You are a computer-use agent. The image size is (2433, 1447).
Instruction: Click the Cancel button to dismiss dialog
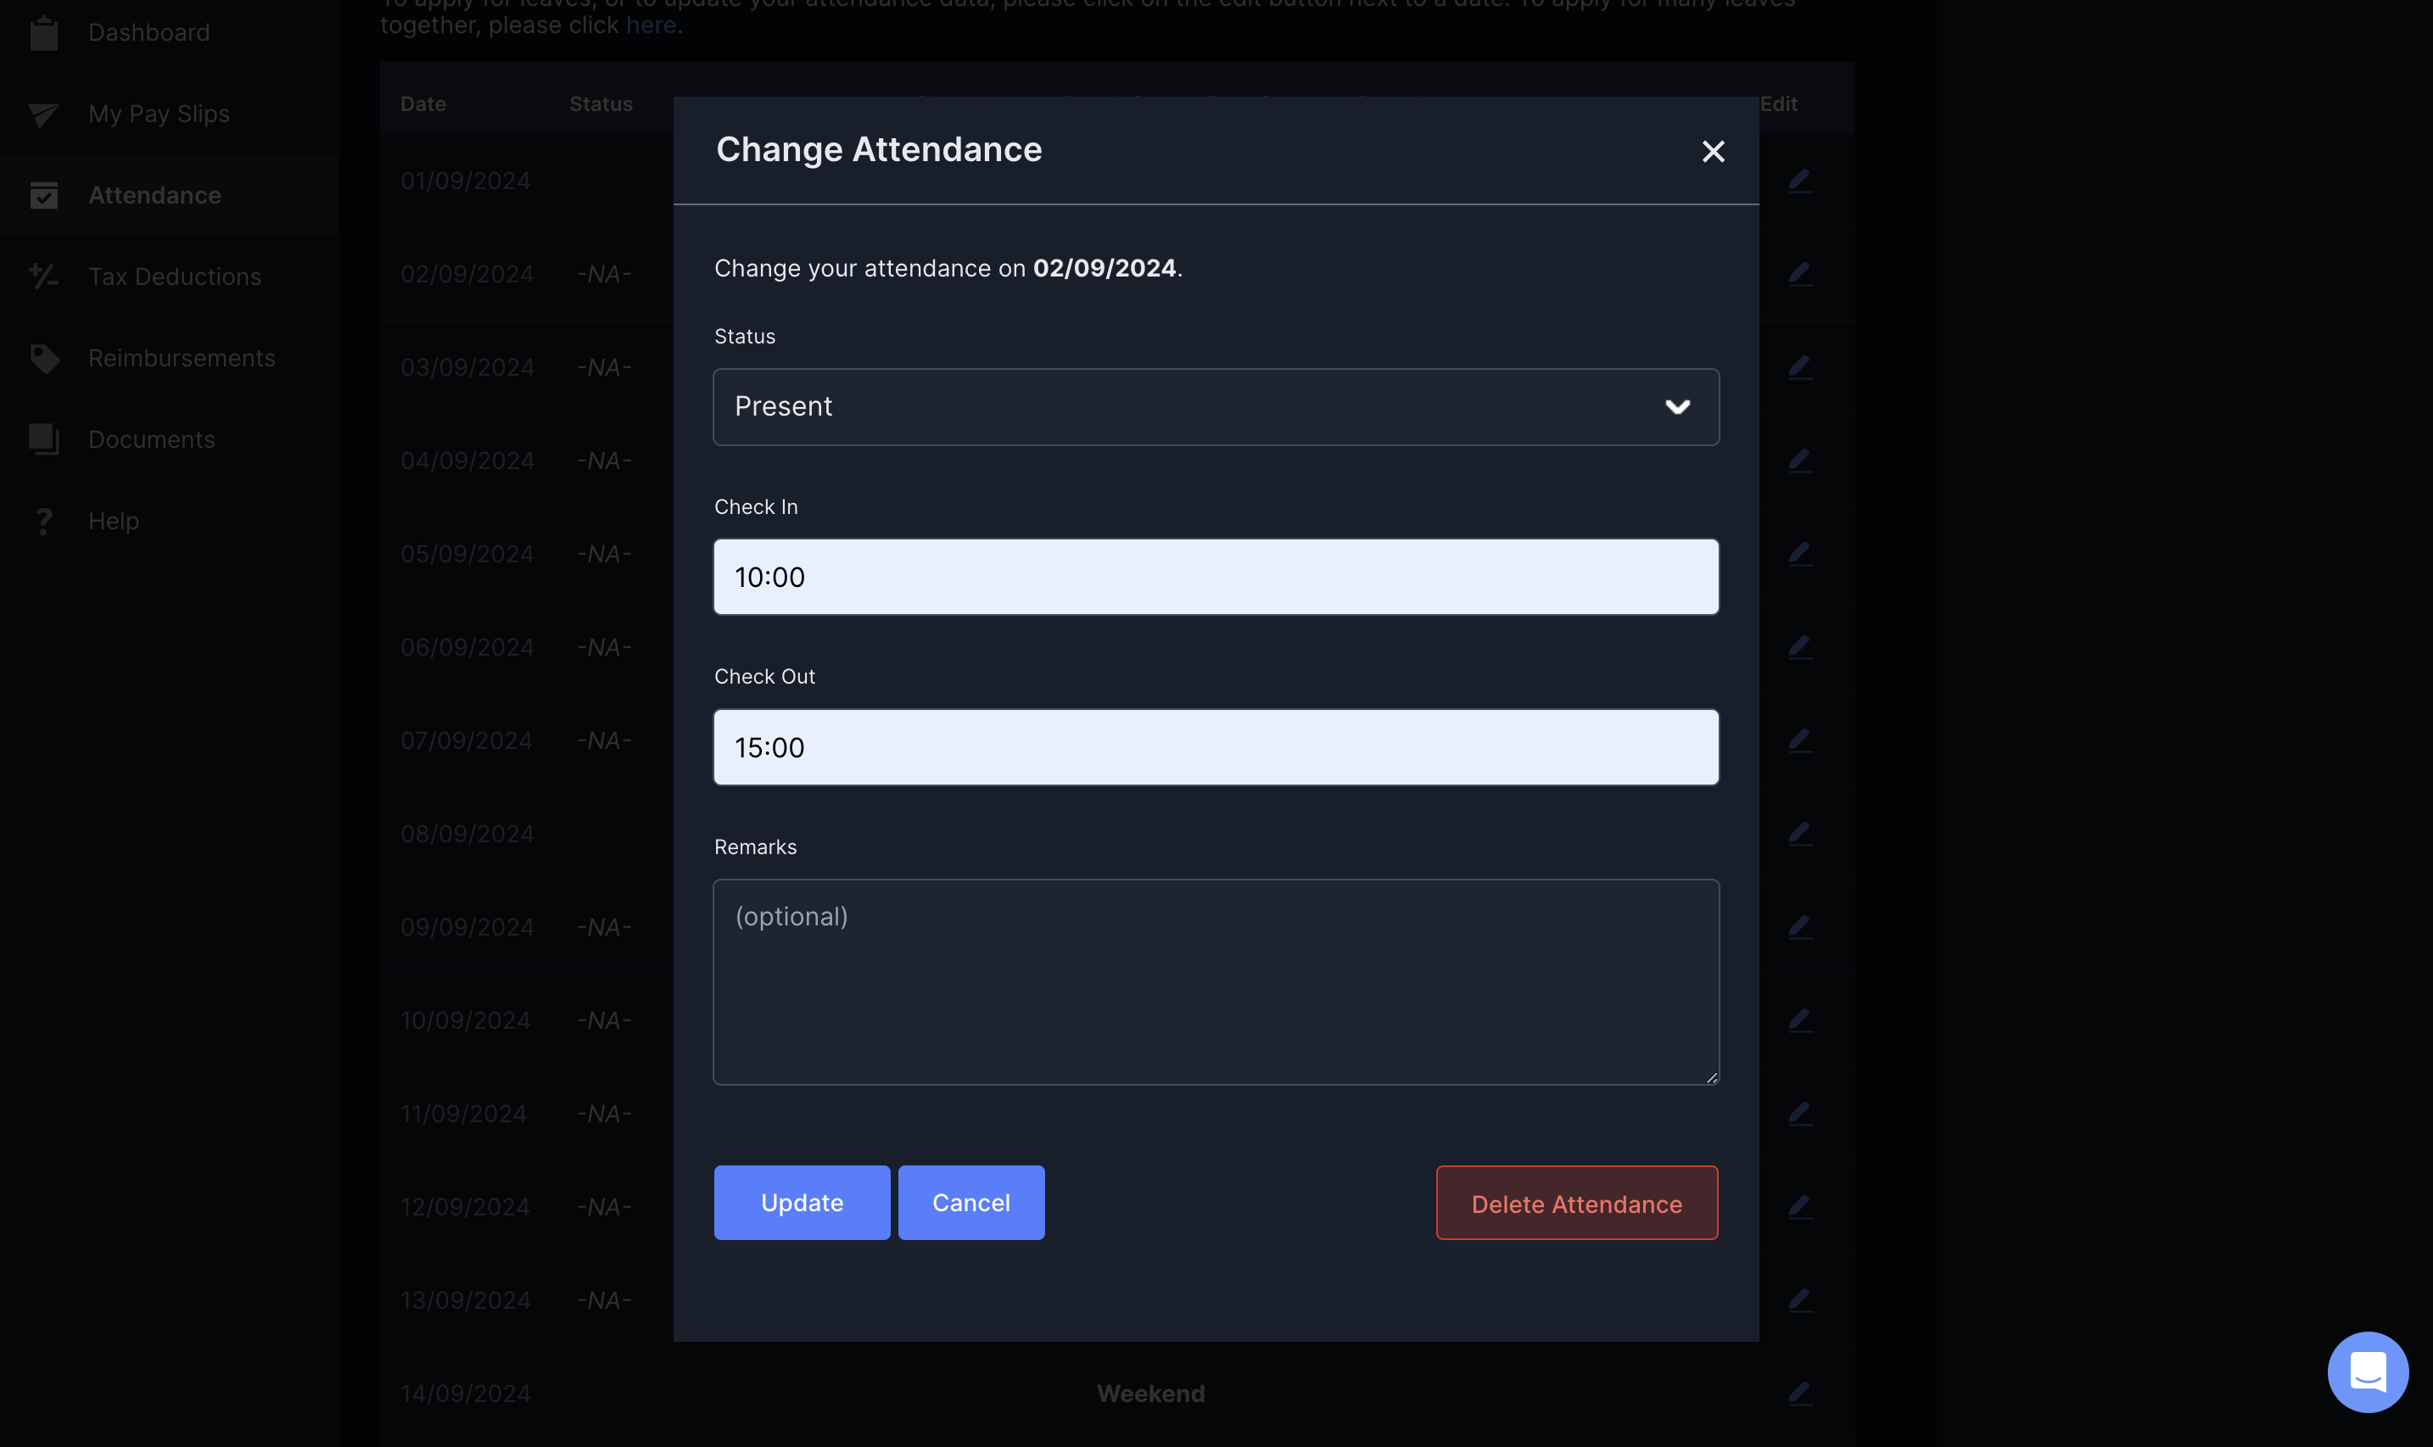pos(970,1203)
